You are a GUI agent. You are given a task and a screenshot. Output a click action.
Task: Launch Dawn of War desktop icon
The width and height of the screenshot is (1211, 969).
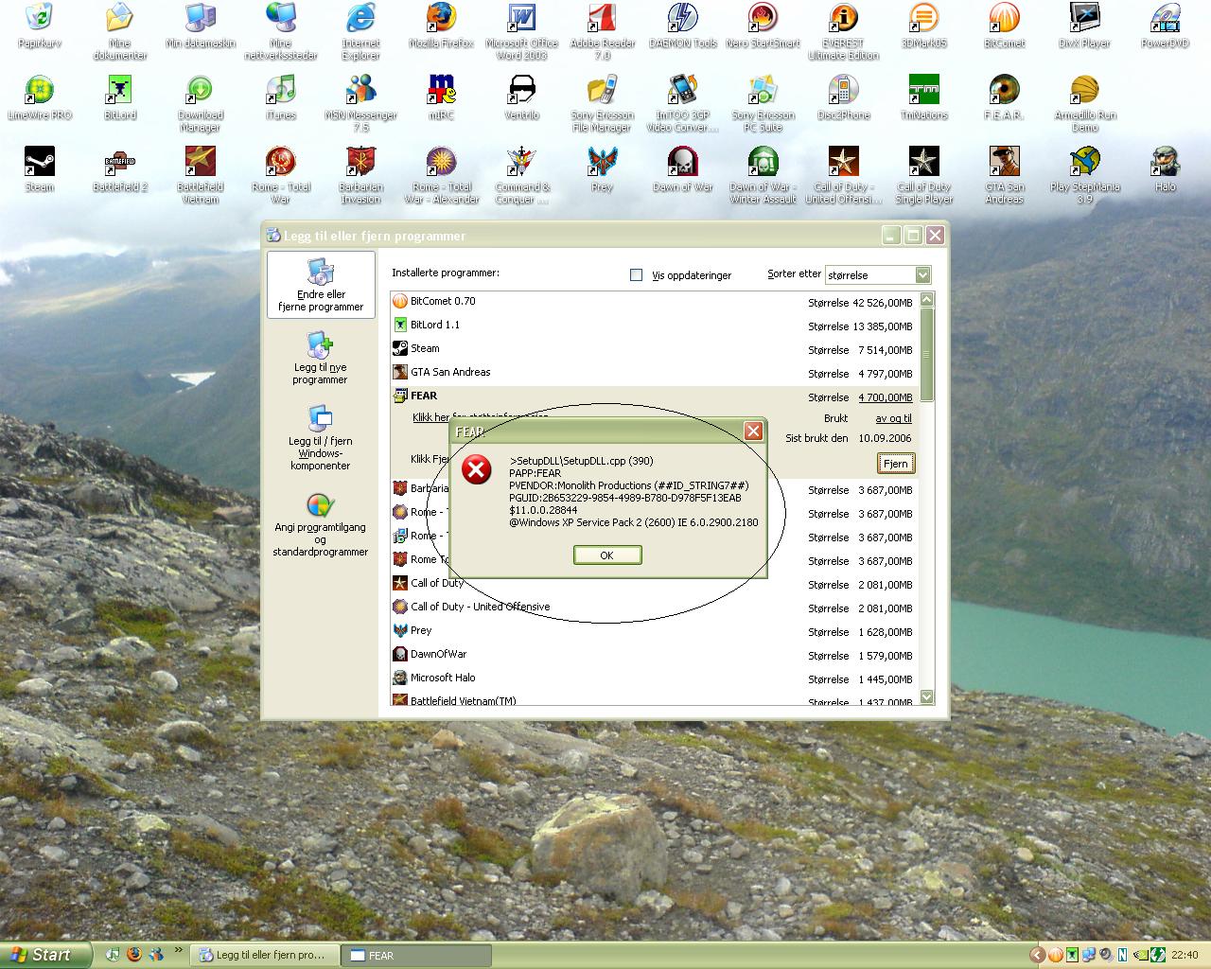[x=683, y=170]
